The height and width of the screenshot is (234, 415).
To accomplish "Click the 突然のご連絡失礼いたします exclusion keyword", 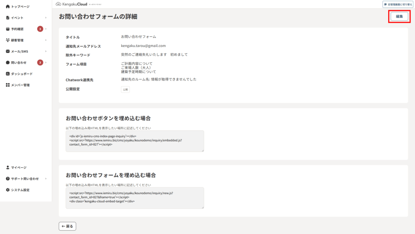I will click(144, 55).
